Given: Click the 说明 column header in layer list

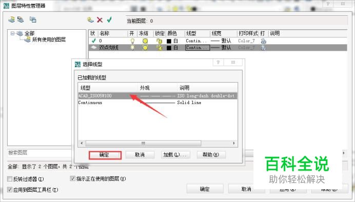Looking at the screenshot, I should (x=274, y=33).
